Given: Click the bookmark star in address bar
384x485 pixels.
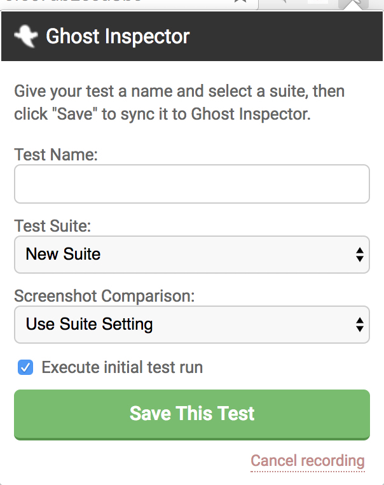Looking at the screenshot, I should pyautogui.click(x=240, y=1).
